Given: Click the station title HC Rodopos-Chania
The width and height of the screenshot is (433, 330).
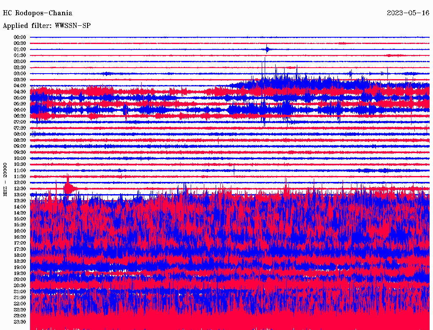Looking at the screenshot, I should click(38, 14).
